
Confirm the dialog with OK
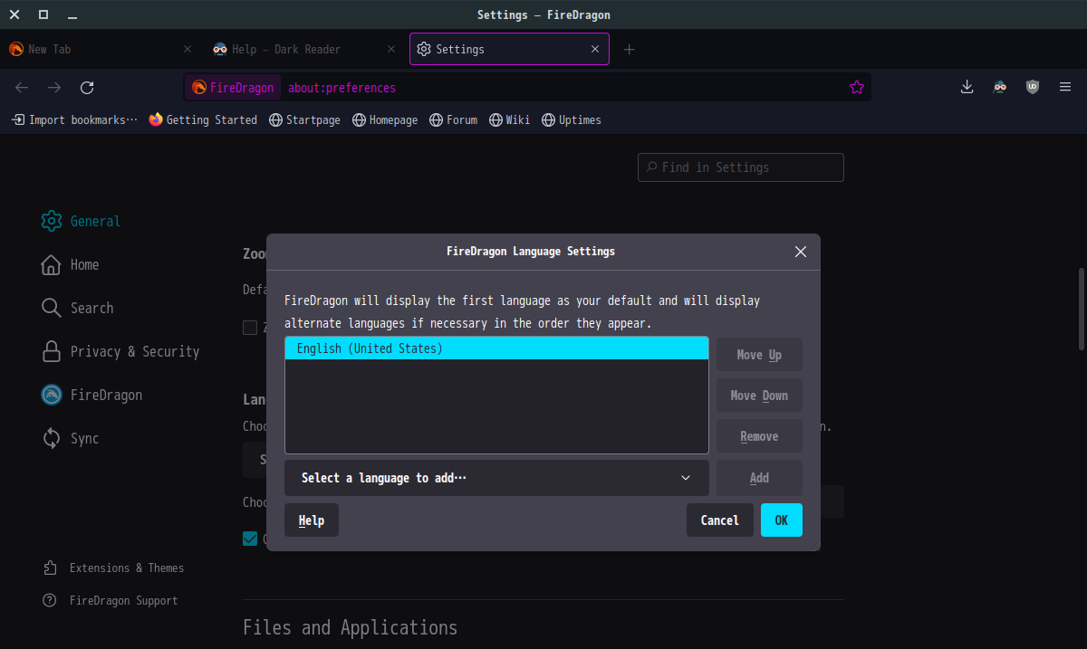(782, 520)
